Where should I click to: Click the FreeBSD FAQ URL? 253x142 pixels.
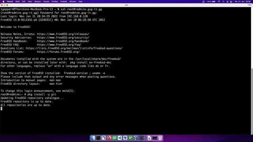click(x=59, y=45)
